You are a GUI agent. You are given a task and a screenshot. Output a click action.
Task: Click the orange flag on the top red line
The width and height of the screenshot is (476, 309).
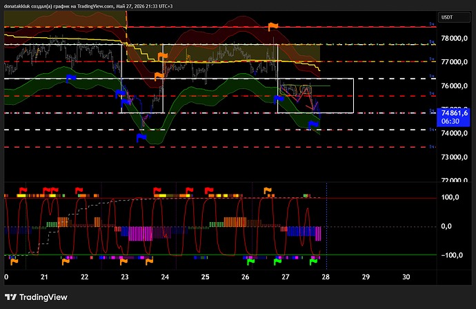[273, 26]
